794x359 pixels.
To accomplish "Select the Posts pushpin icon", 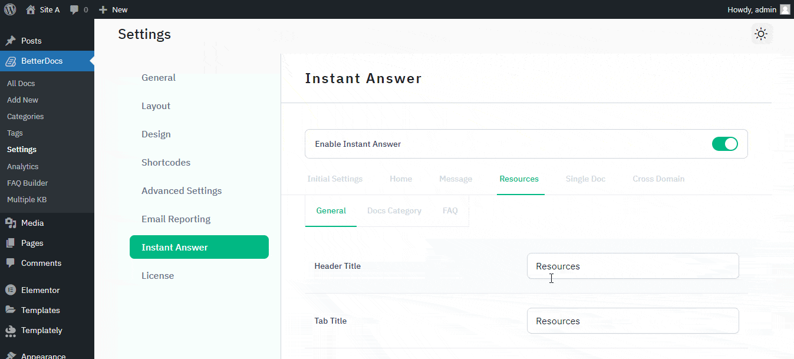I will click(x=9, y=41).
